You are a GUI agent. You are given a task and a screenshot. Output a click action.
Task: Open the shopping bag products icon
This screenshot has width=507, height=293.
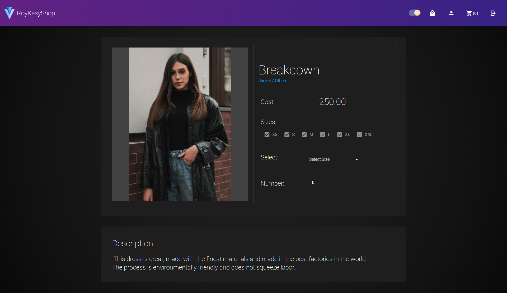[432, 13]
